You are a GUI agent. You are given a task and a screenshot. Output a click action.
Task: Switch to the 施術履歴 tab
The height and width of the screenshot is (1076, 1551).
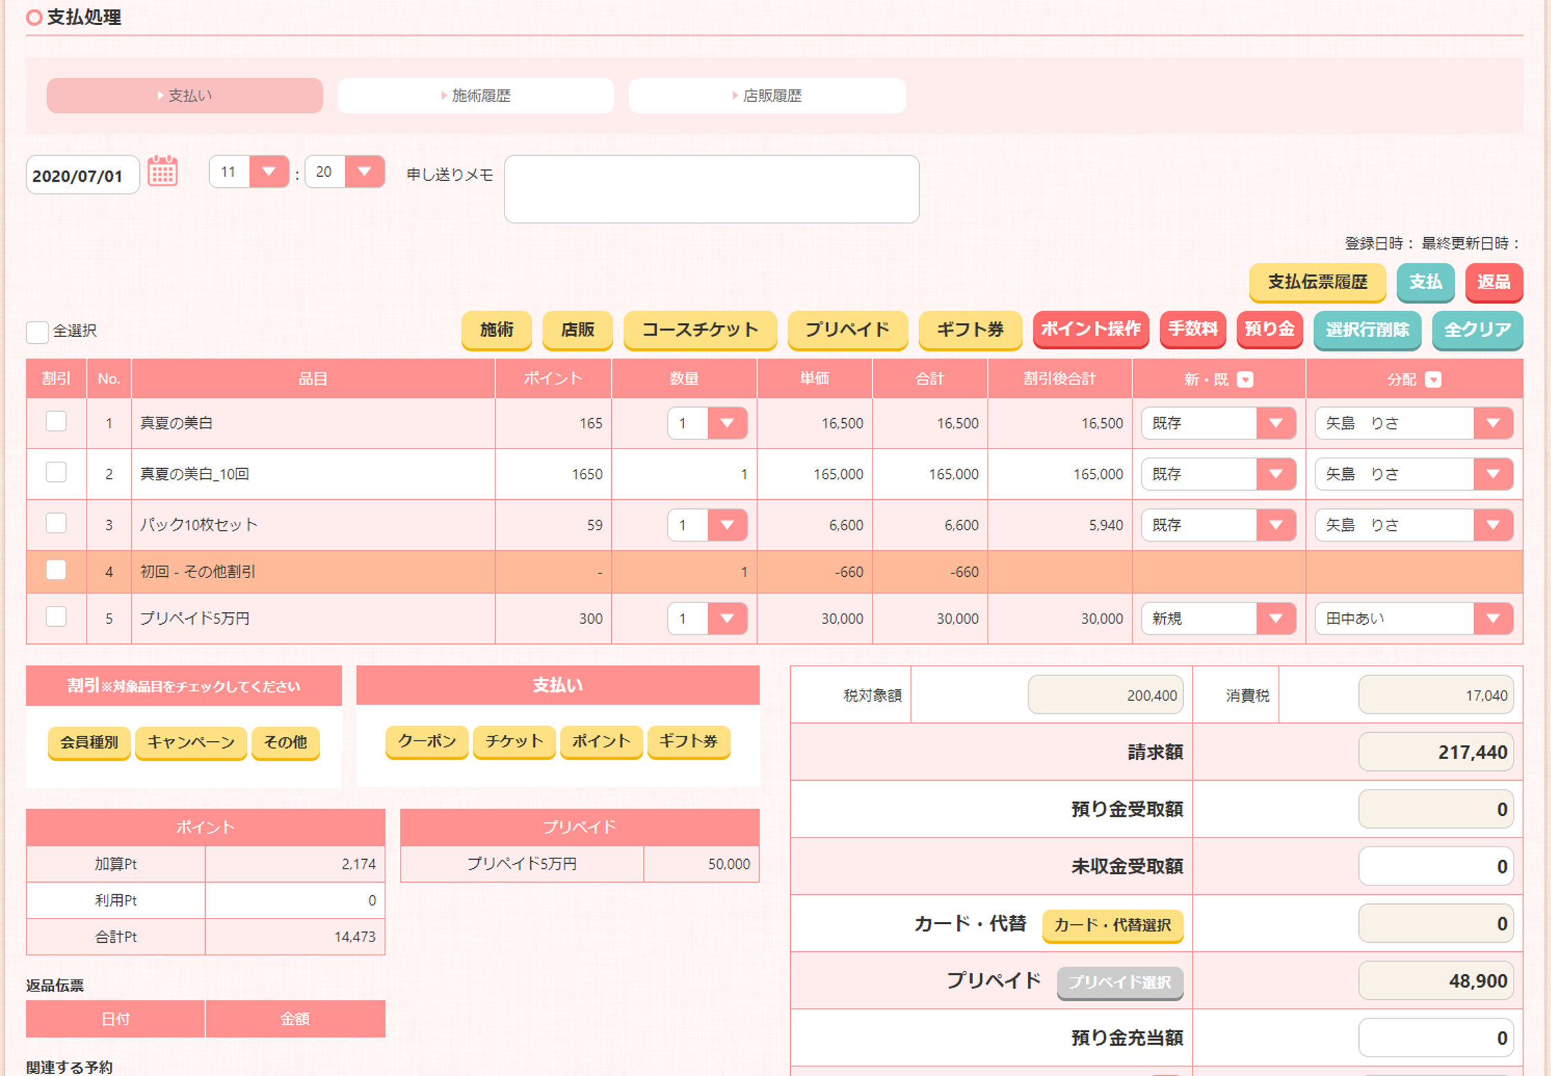click(x=475, y=96)
